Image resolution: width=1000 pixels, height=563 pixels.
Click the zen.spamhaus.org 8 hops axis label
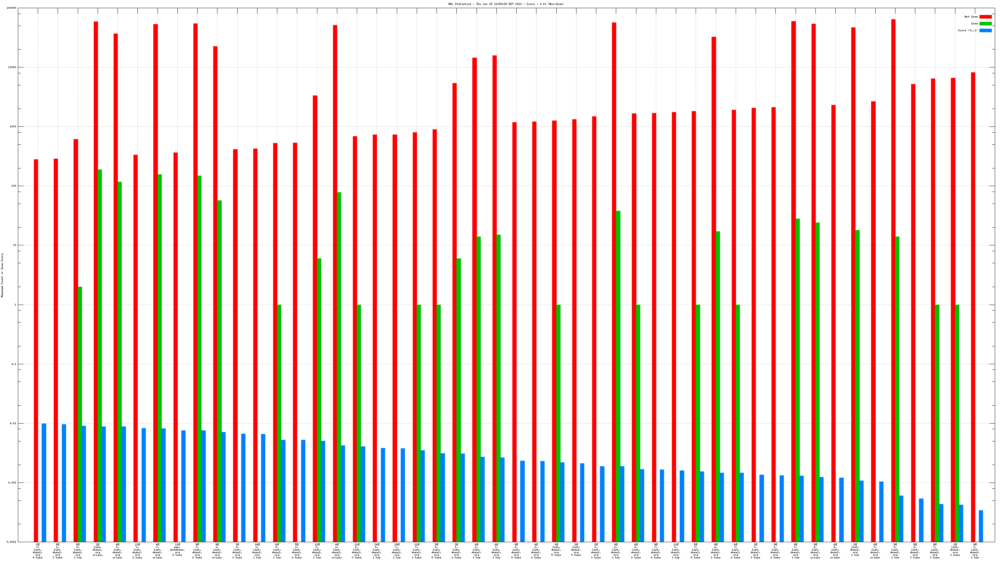pyautogui.click(x=177, y=550)
